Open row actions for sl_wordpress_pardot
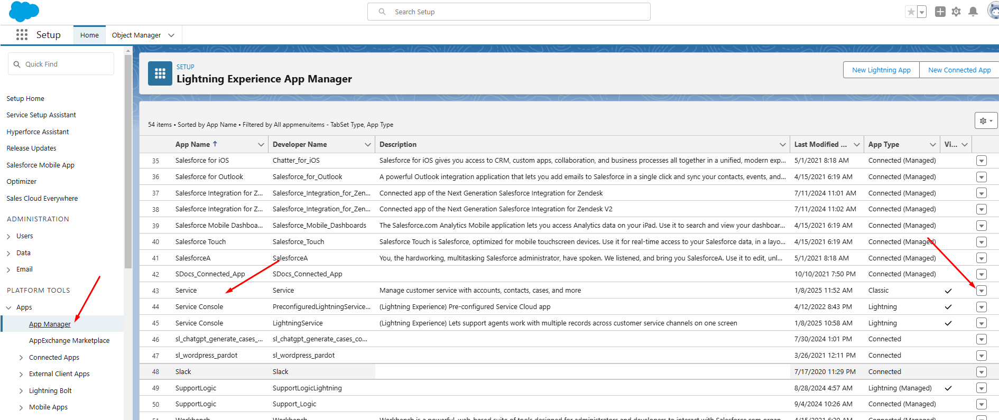The width and height of the screenshot is (999, 420). [x=982, y=356]
